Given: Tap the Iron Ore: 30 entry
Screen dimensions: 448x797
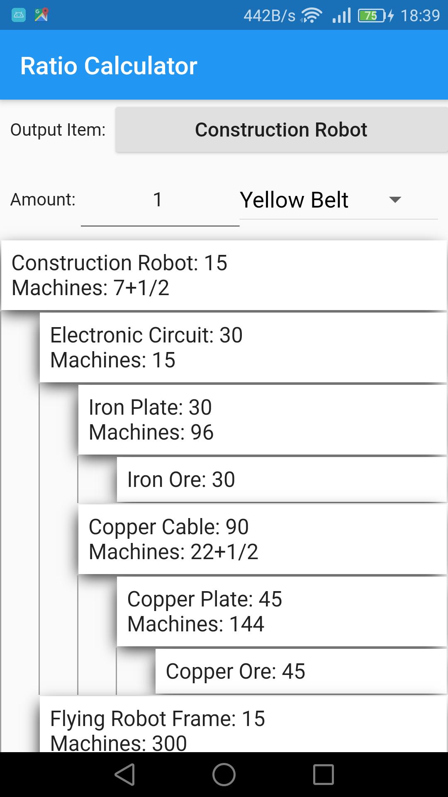Looking at the screenshot, I should coord(282,479).
